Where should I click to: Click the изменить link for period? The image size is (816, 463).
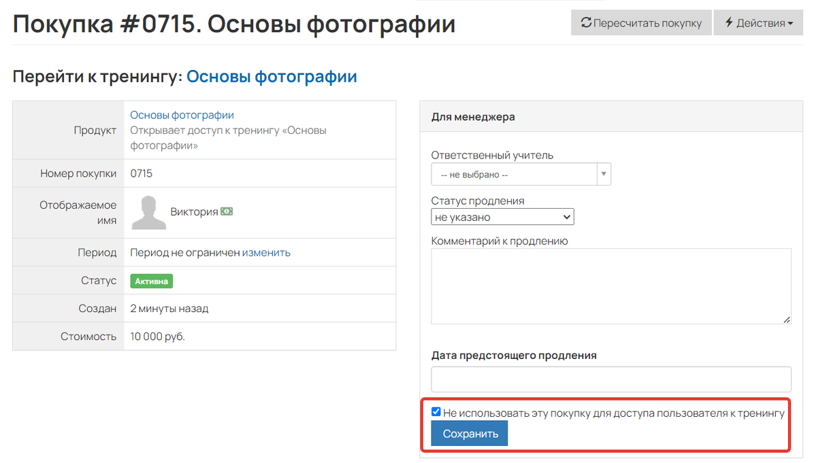coord(266,252)
